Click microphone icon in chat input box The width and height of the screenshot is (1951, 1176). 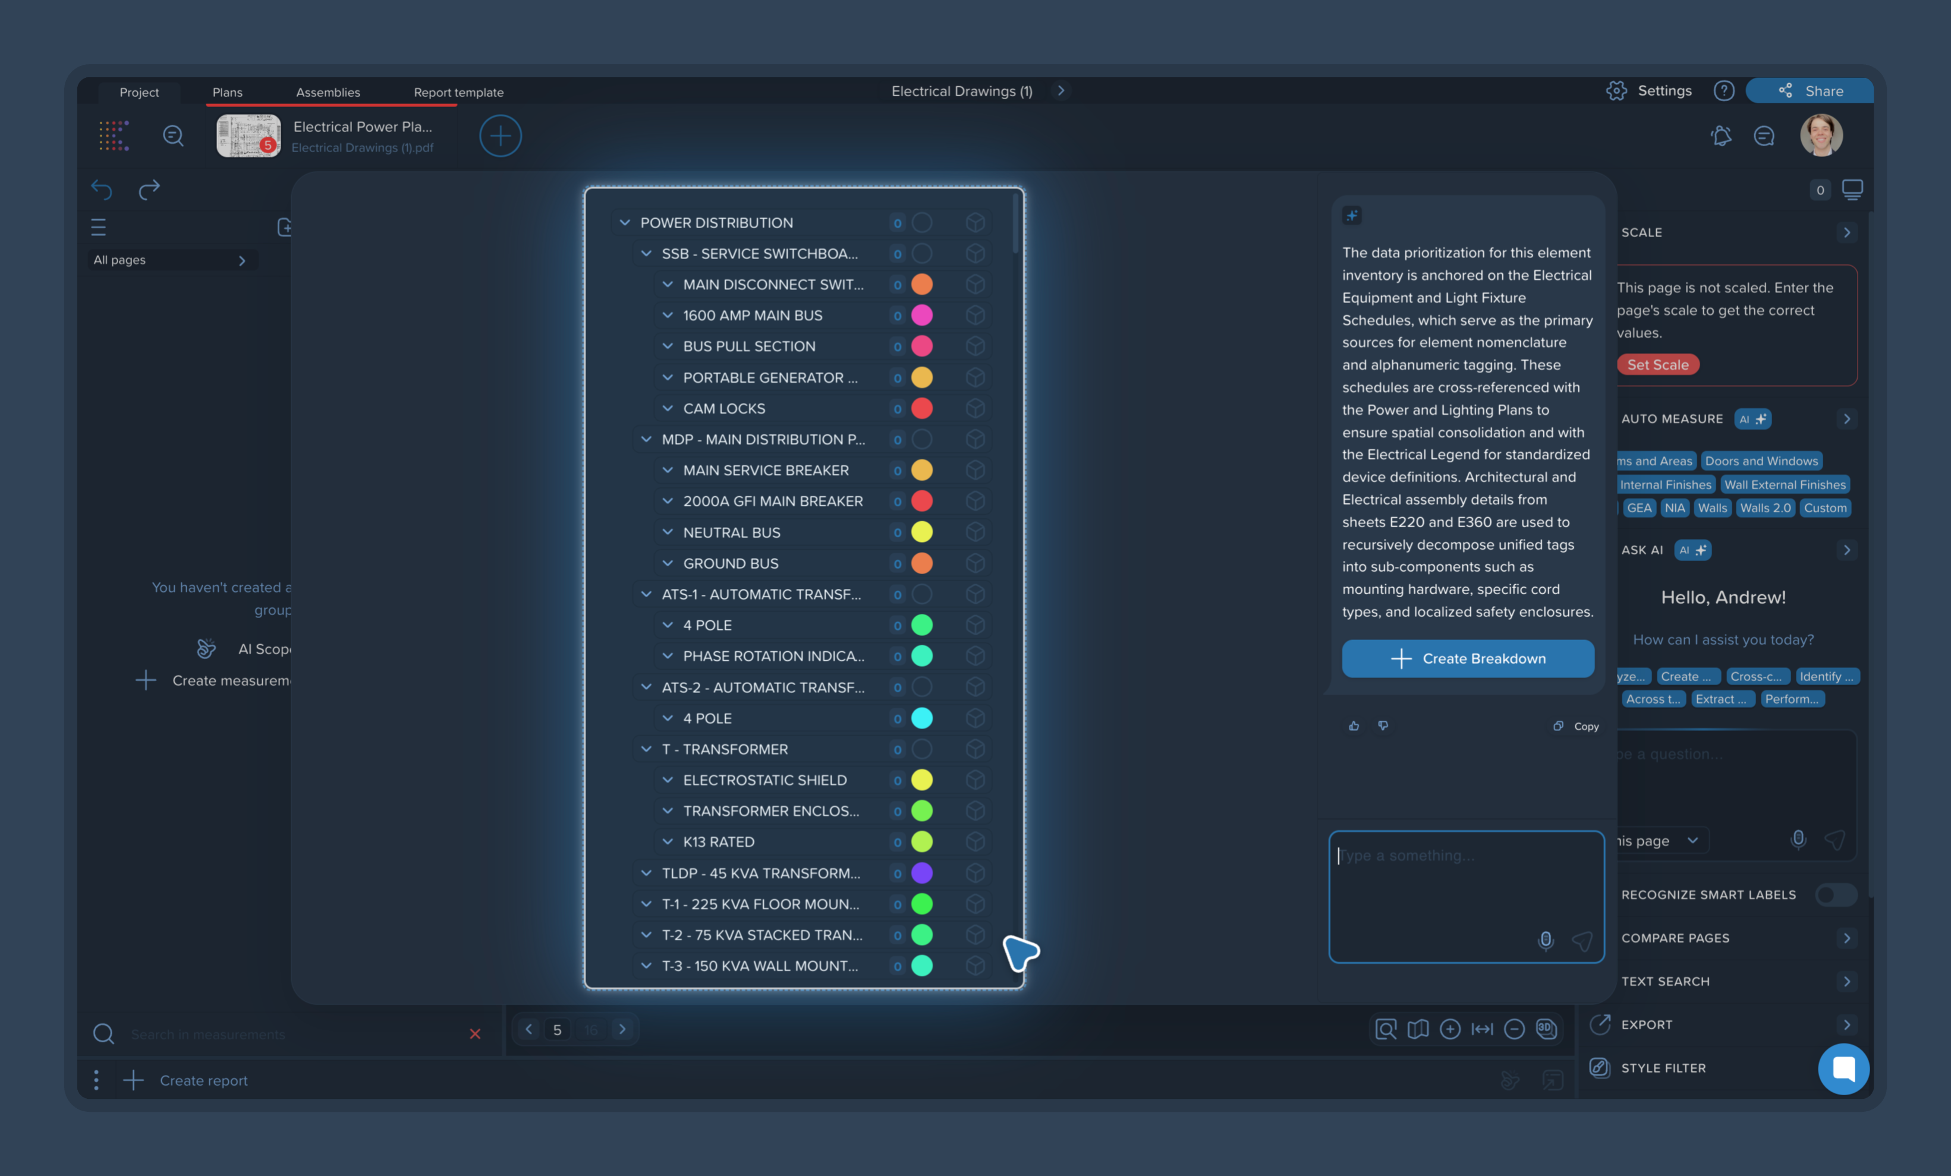(1545, 940)
